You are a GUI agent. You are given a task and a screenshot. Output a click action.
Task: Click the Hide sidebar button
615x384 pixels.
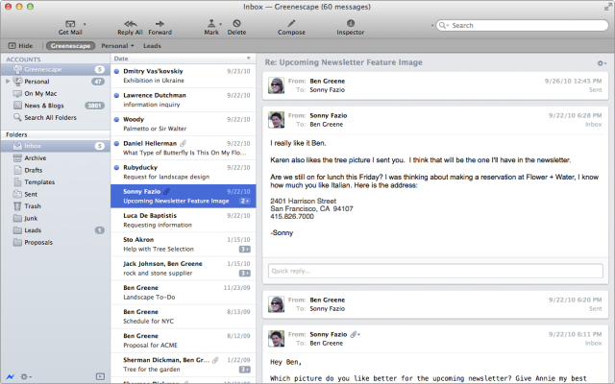[21, 46]
